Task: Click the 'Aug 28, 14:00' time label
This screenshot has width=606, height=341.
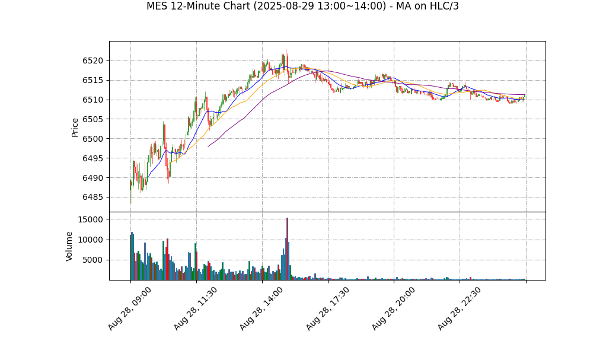Action: 261,309
